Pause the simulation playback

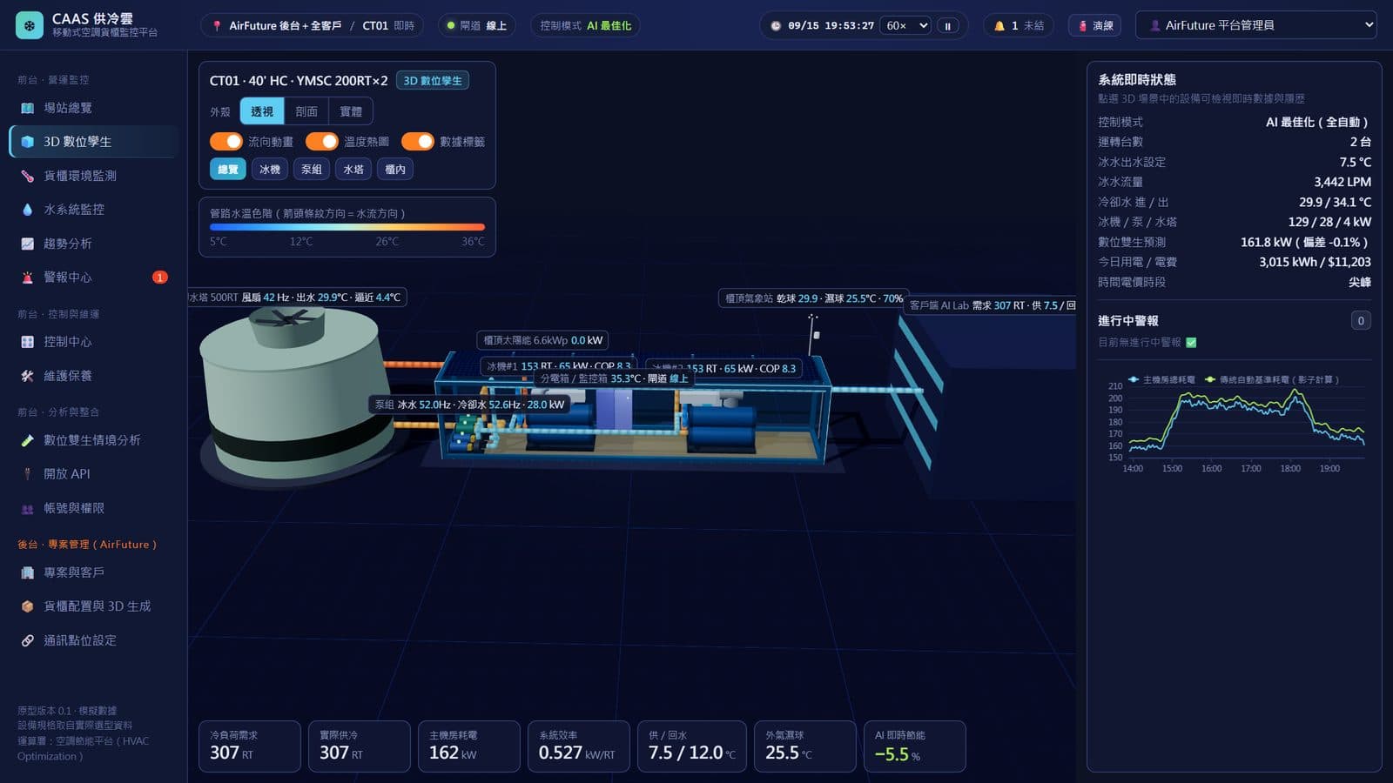point(948,26)
